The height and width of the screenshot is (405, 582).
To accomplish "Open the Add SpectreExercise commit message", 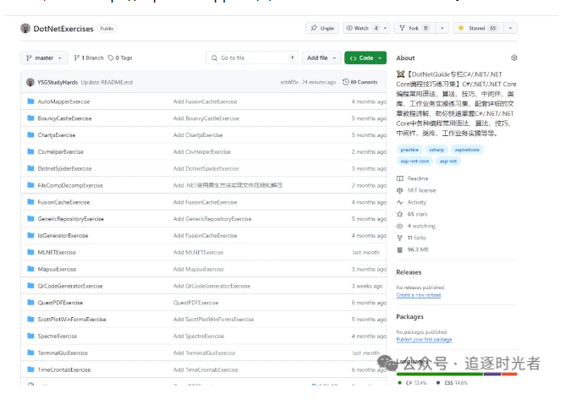I will pyautogui.click(x=199, y=336).
